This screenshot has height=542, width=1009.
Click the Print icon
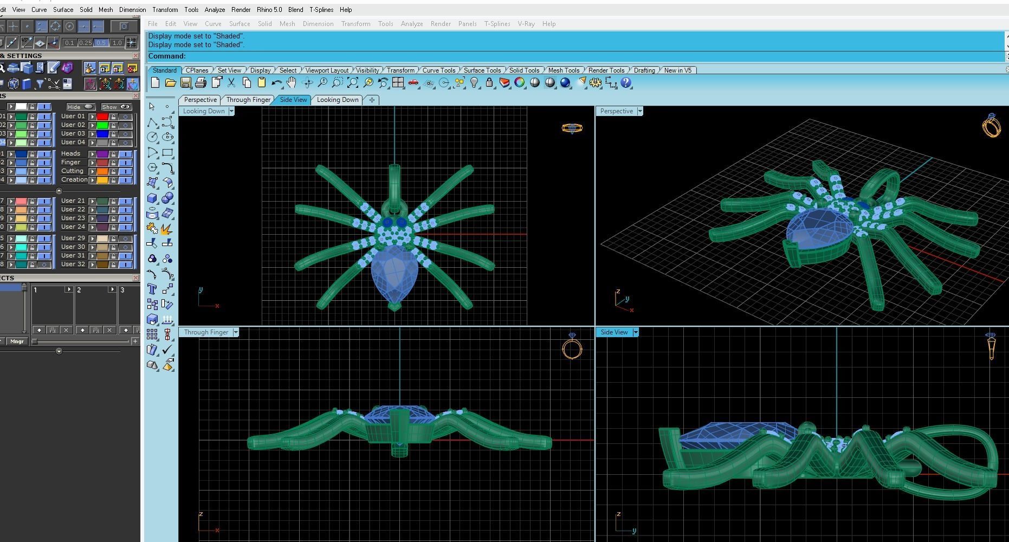pyautogui.click(x=200, y=82)
